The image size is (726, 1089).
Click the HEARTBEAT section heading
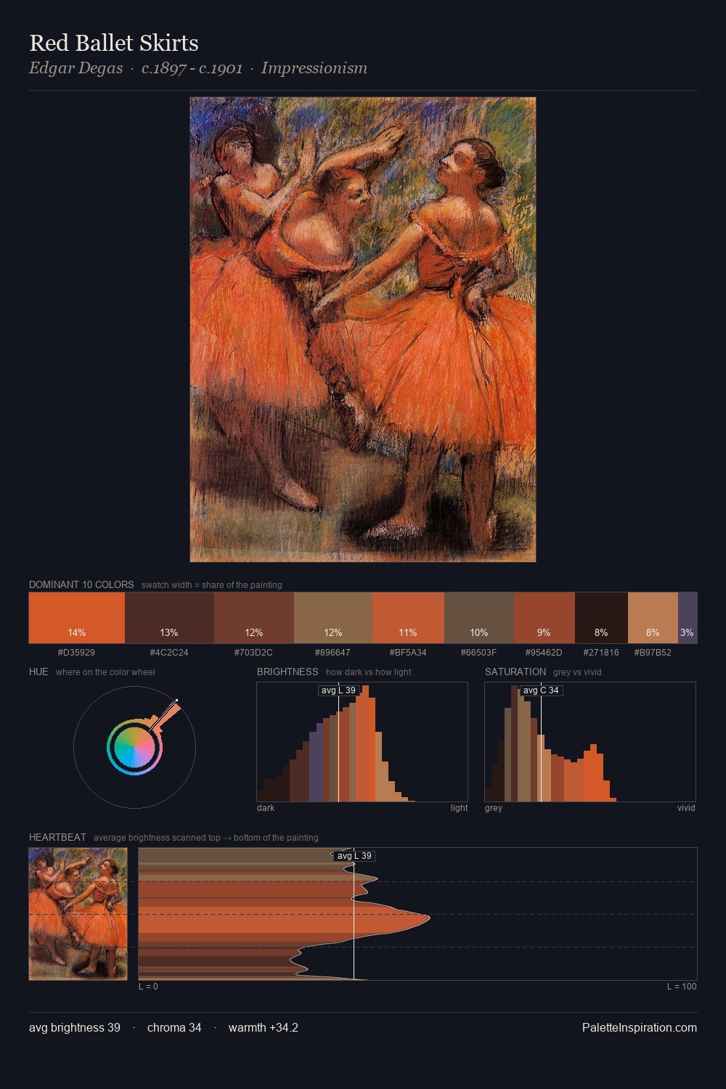tap(57, 837)
